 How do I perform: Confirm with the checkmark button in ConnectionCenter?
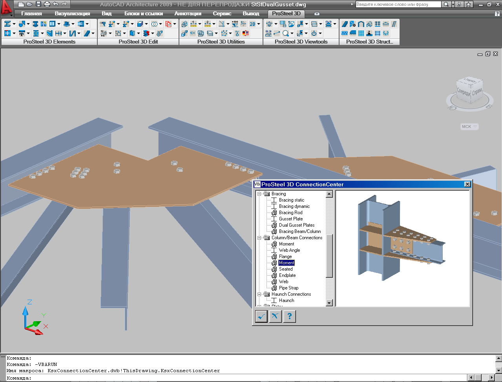[261, 316]
